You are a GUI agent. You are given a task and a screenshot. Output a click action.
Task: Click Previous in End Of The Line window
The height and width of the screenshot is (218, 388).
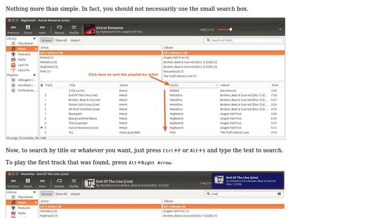pyautogui.click(x=13, y=183)
